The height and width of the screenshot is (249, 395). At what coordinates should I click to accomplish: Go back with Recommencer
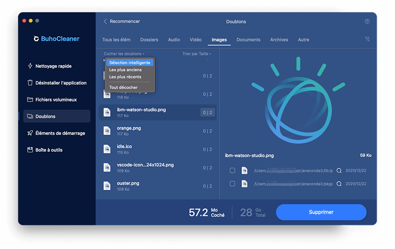[x=125, y=21]
